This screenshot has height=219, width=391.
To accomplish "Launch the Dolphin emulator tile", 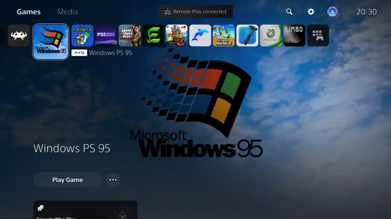I will pyautogui.click(x=200, y=35).
